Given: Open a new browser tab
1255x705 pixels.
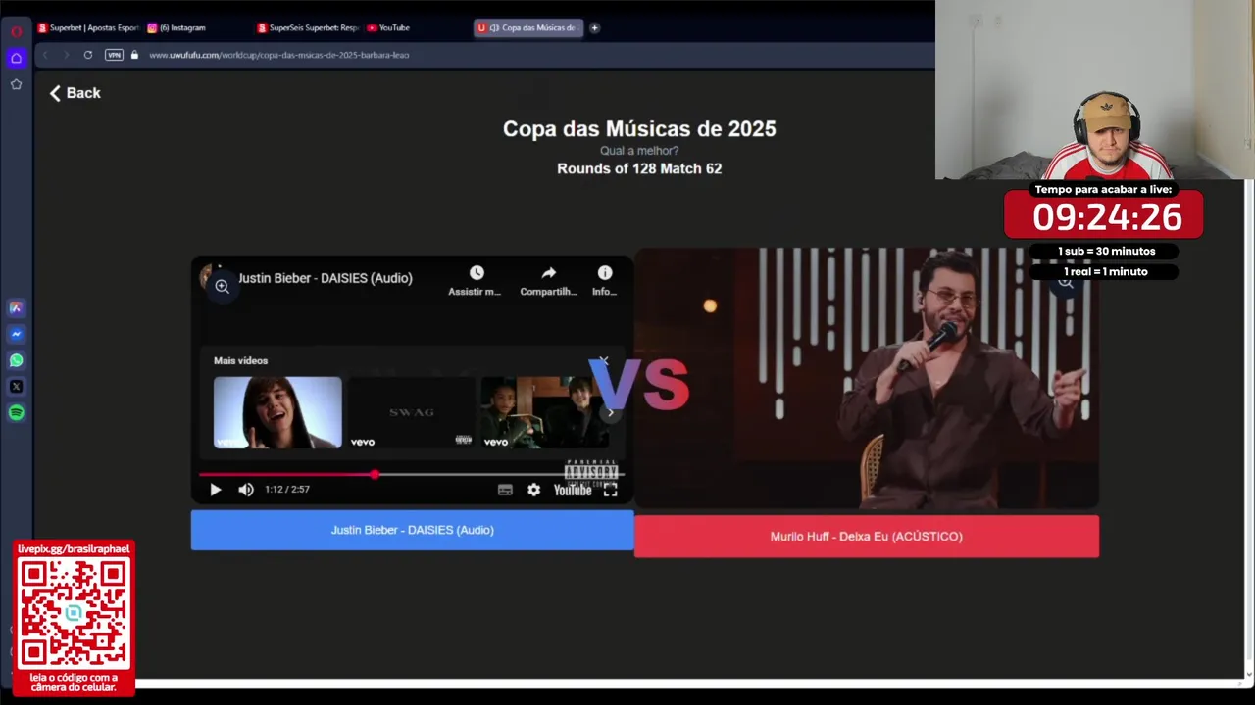Looking at the screenshot, I should pyautogui.click(x=594, y=27).
